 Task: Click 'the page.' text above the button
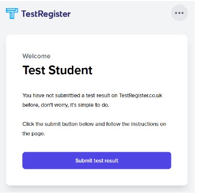coord(34,134)
